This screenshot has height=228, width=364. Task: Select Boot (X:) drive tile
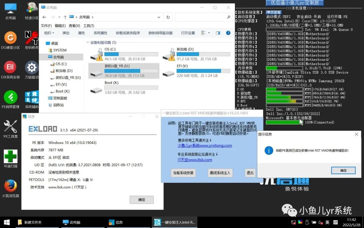coord(124,87)
